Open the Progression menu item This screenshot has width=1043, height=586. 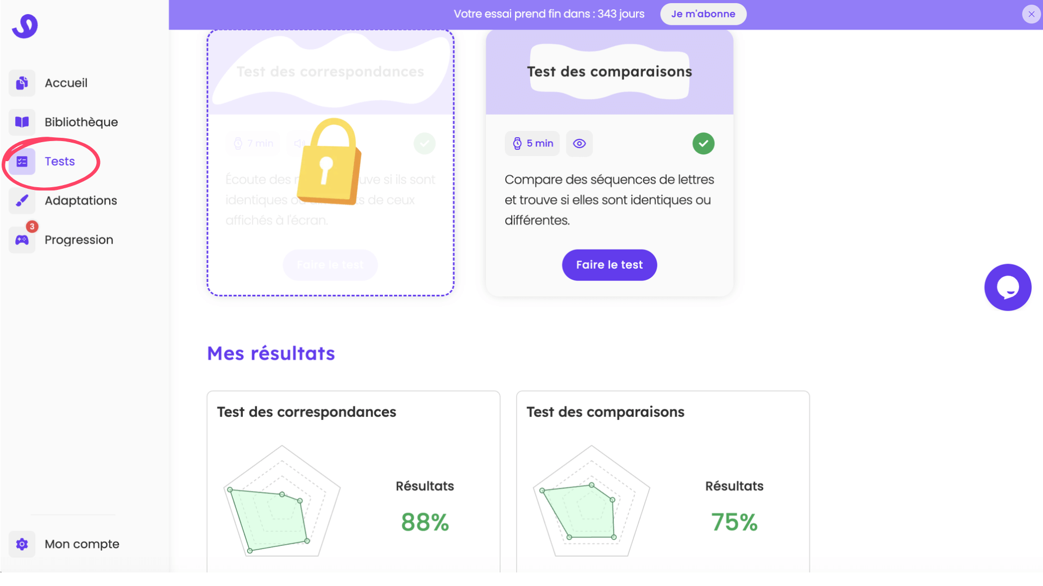(x=79, y=240)
